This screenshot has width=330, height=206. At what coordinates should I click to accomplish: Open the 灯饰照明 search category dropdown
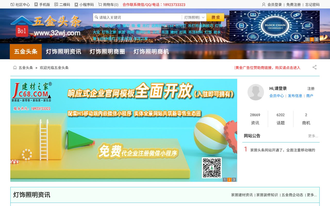[193, 17]
